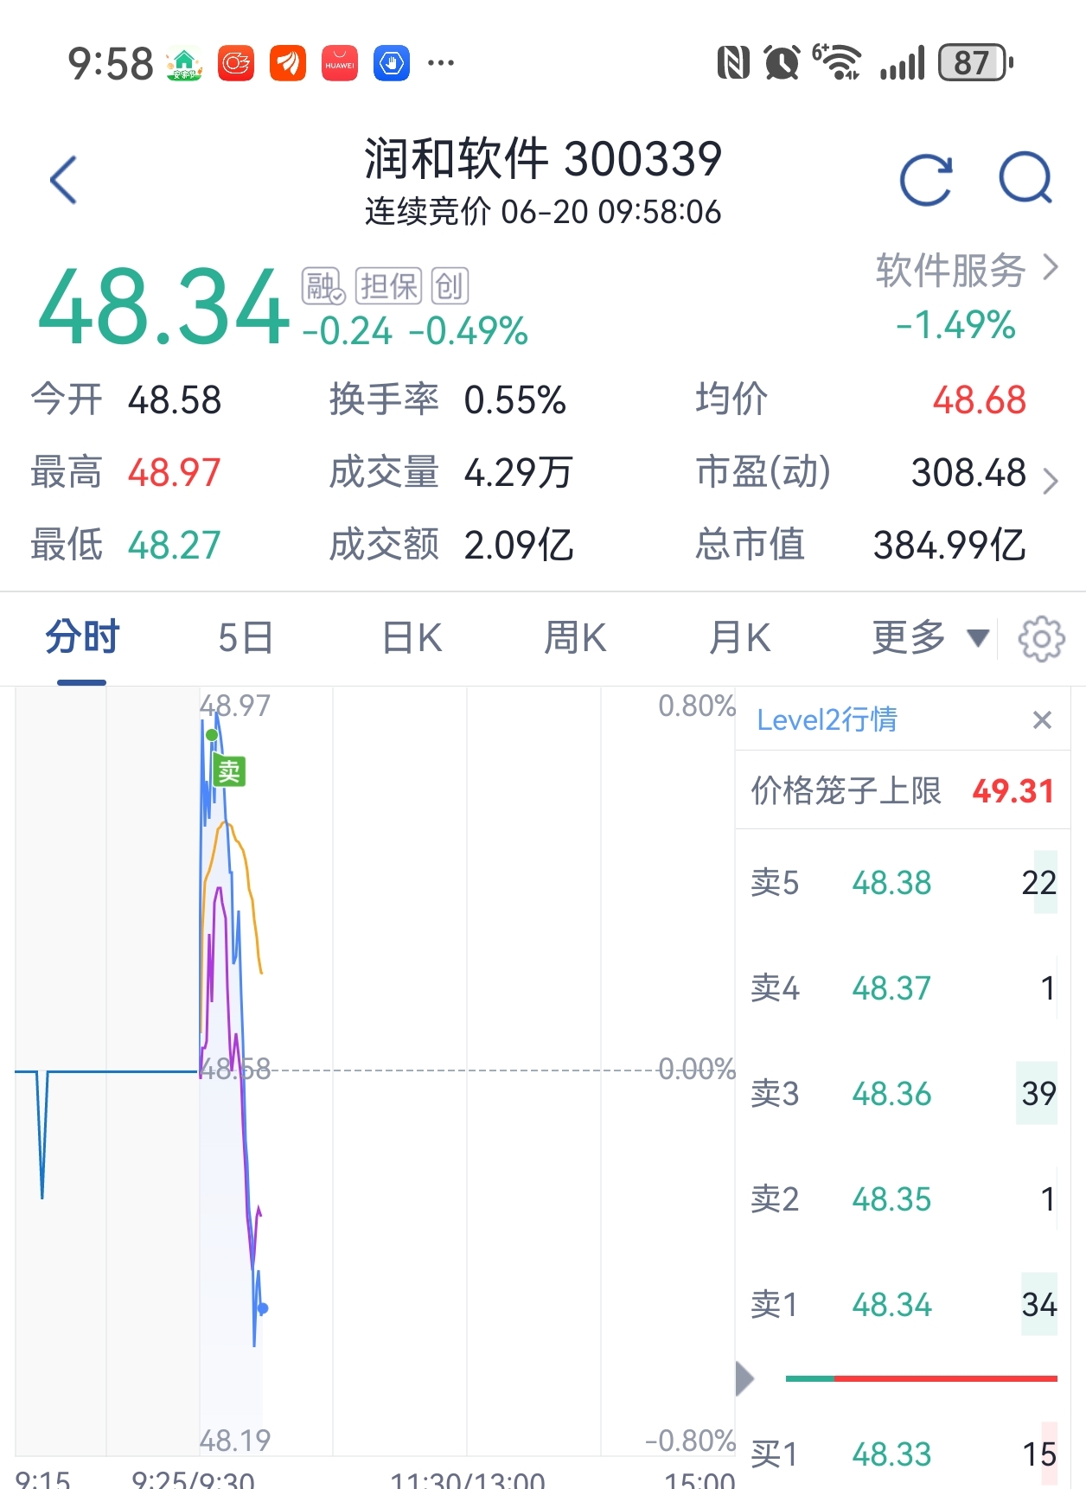
Task: Tap the battery indicator showing 87
Action: (975, 62)
